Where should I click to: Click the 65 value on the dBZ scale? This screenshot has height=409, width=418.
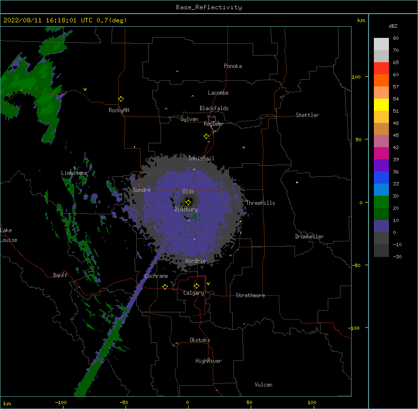coord(396,63)
